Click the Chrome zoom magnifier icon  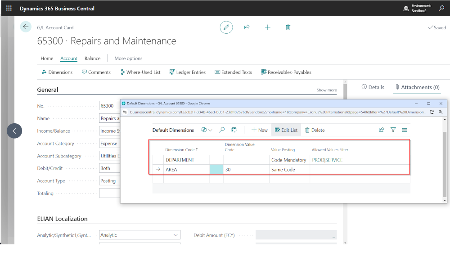click(x=441, y=112)
